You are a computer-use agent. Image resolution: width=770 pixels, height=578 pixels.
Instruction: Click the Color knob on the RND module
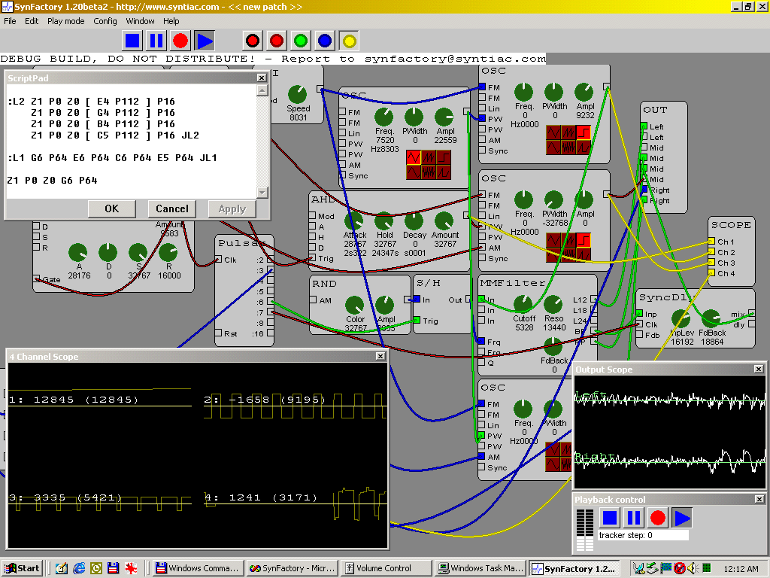click(x=355, y=305)
